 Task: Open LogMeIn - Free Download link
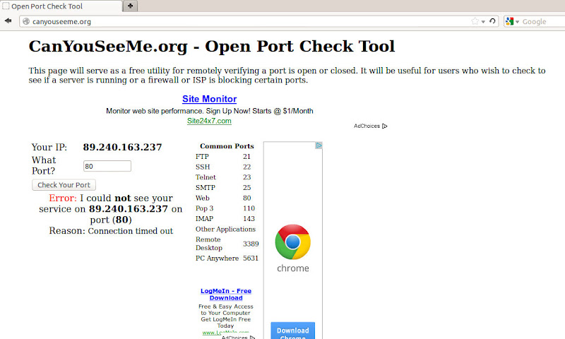pos(226,295)
